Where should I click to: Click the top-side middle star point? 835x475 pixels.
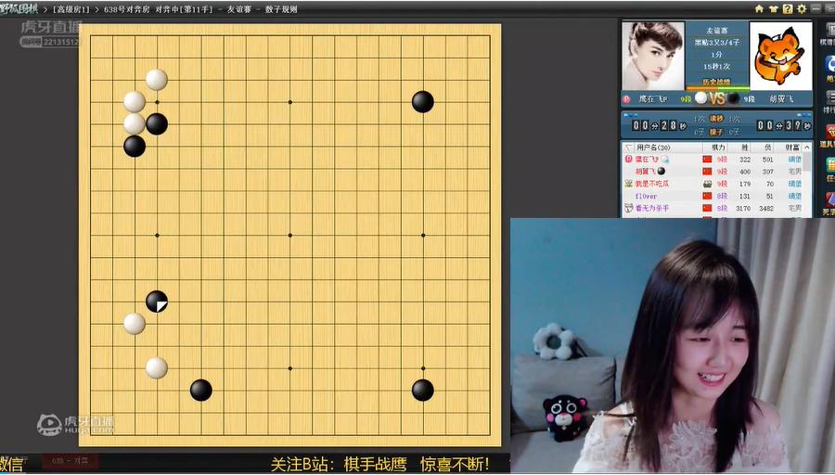click(x=290, y=102)
